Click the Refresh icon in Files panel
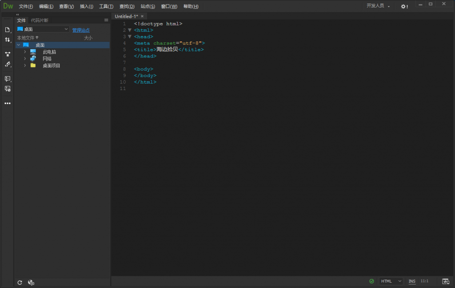 (20, 283)
